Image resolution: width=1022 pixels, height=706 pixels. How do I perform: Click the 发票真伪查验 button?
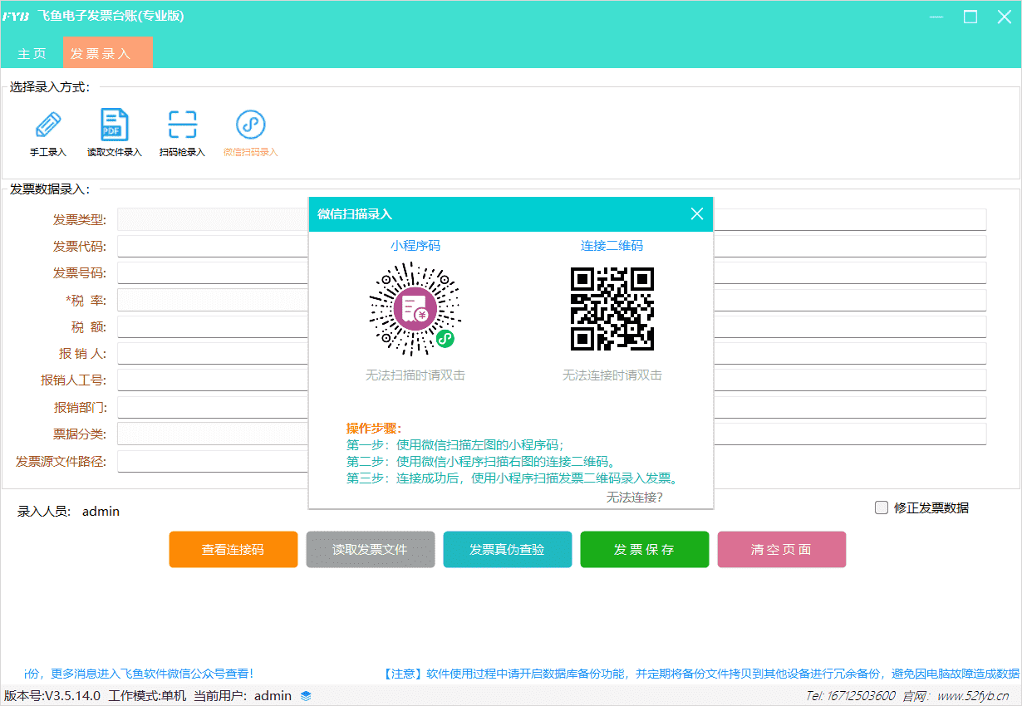(508, 550)
